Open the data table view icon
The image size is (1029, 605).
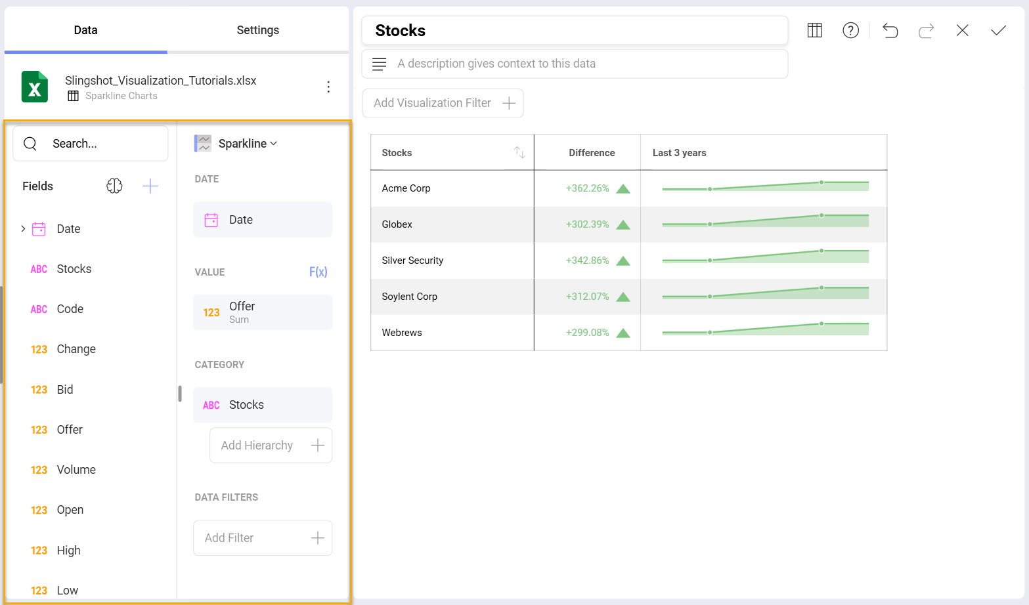pos(814,30)
